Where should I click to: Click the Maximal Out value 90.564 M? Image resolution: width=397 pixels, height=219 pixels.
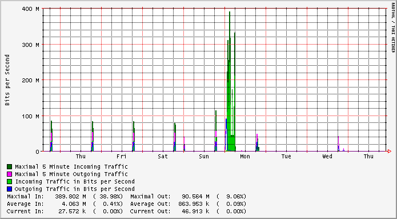[x=195, y=197]
